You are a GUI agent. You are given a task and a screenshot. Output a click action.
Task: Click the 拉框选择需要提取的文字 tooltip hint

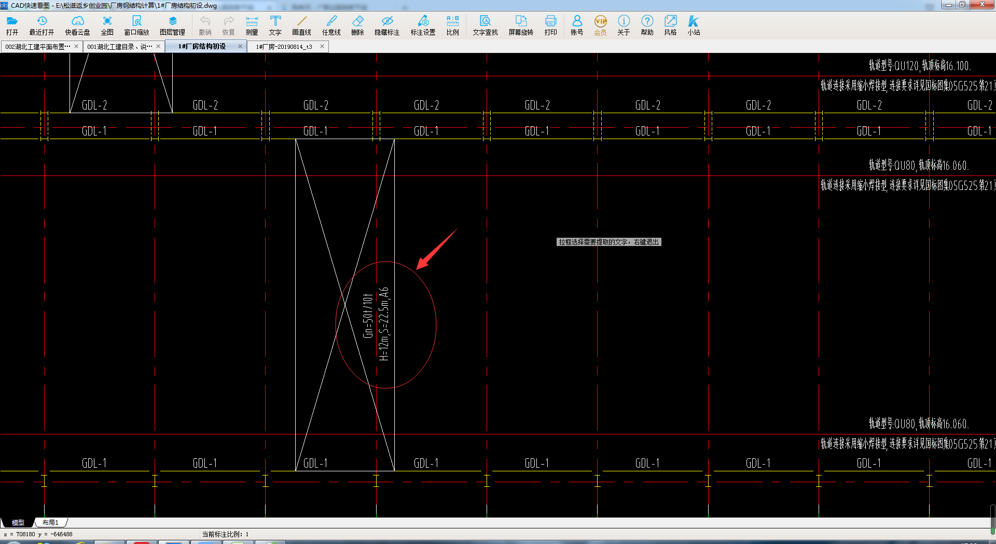point(608,242)
